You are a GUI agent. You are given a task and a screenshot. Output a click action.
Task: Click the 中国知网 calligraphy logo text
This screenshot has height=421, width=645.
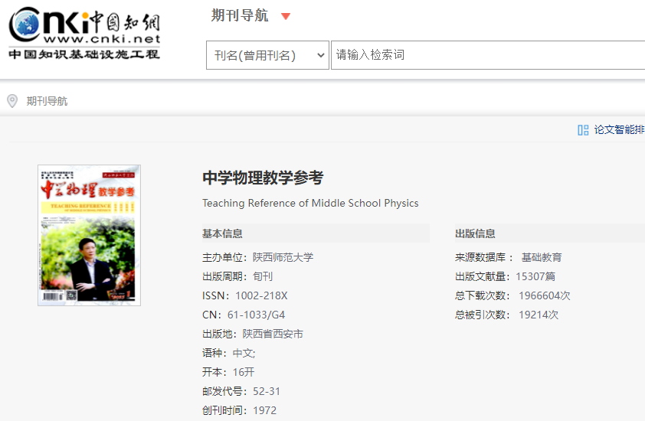(x=125, y=21)
